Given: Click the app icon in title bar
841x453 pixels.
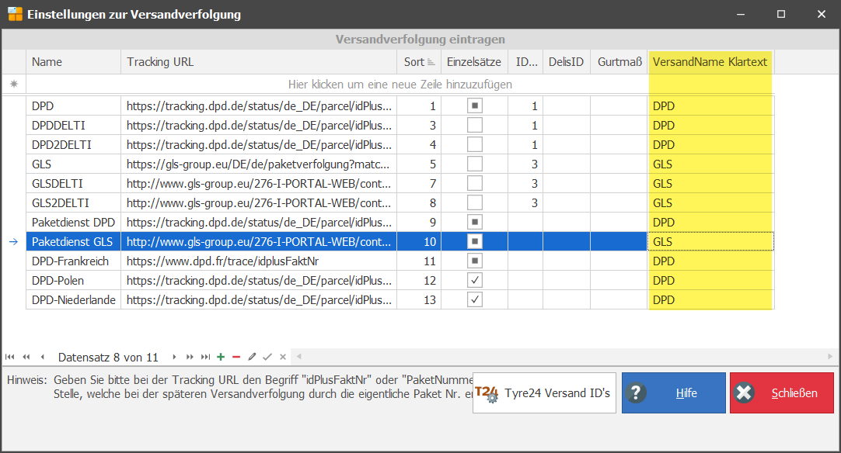Looking at the screenshot, I should [x=15, y=14].
